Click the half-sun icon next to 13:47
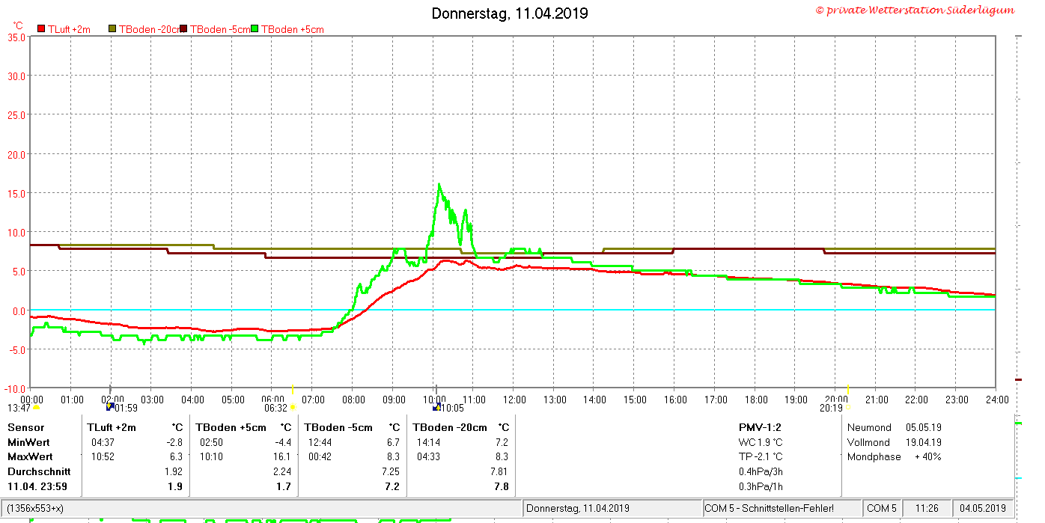This screenshot has width=1045, height=523. 36,408
